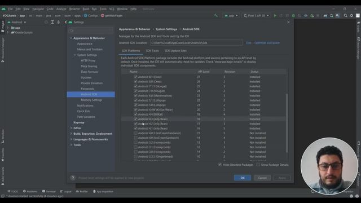Expand Build, Execution, Deployment section
The width and height of the screenshot is (361, 203).
pyautogui.click(x=71, y=134)
